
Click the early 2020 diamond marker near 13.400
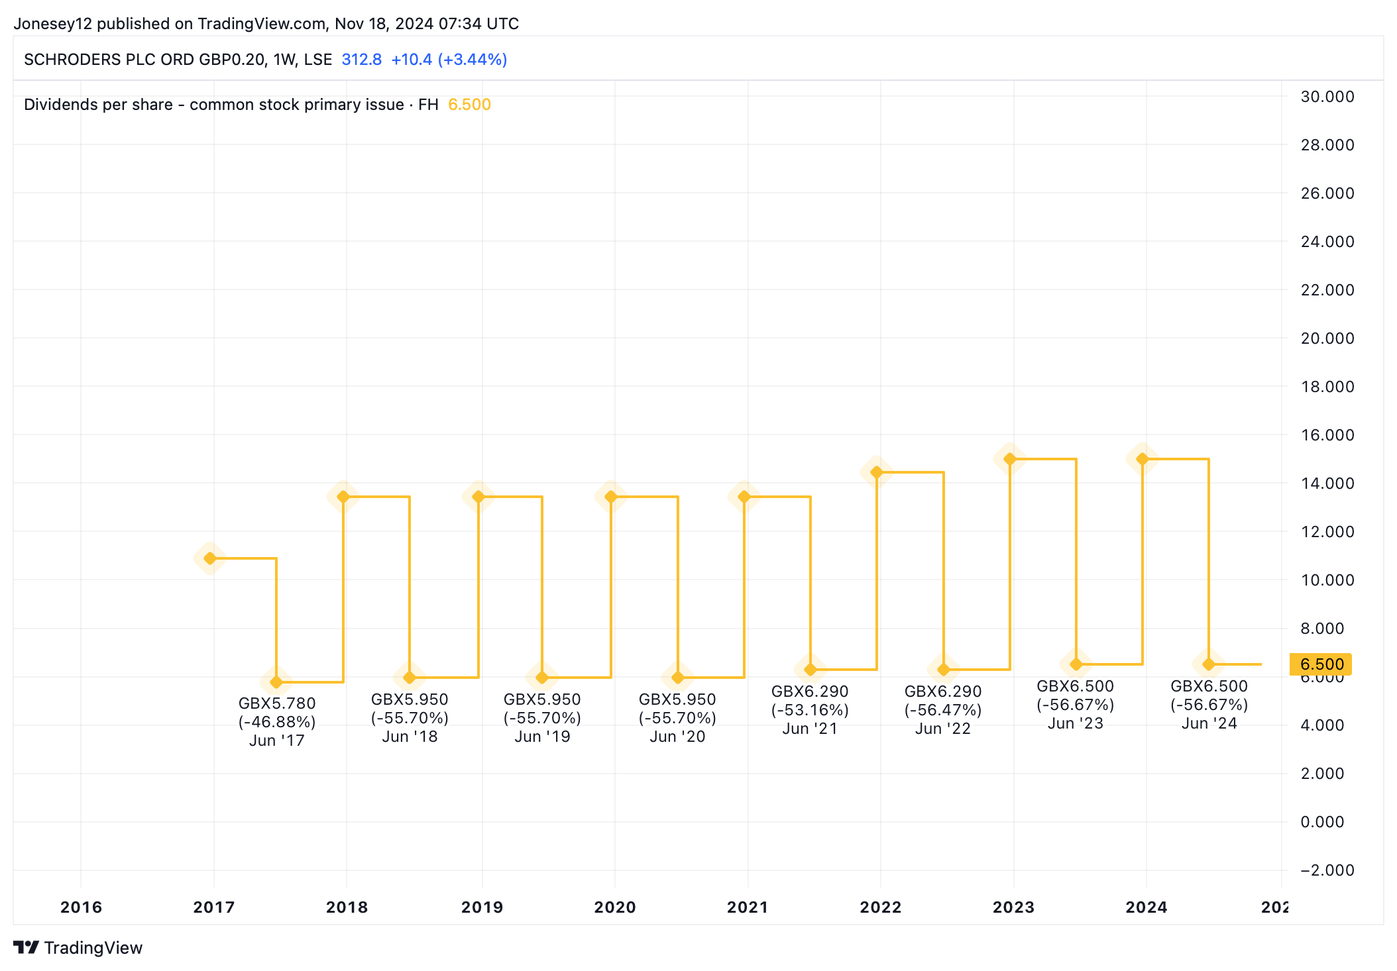[x=611, y=497]
